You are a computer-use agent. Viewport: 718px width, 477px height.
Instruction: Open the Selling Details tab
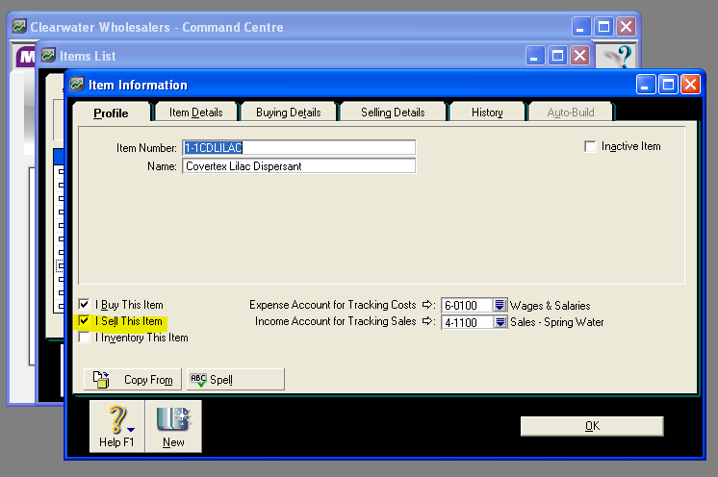[393, 113]
